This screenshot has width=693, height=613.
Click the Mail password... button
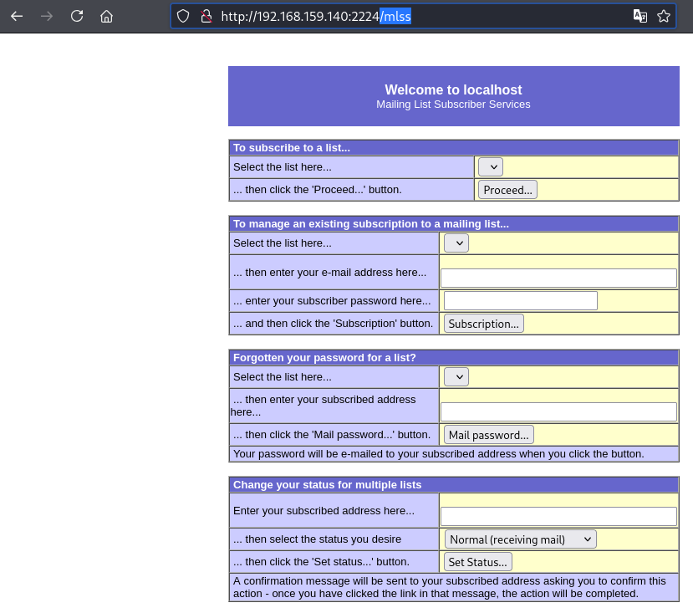coord(488,435)
